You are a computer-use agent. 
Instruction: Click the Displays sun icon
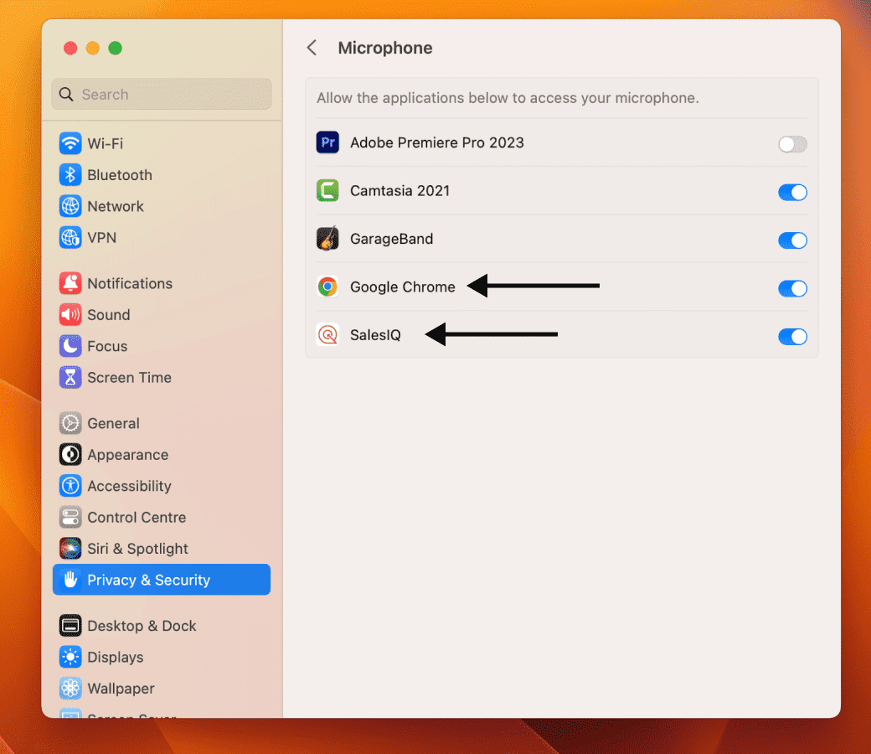[70, 658]
